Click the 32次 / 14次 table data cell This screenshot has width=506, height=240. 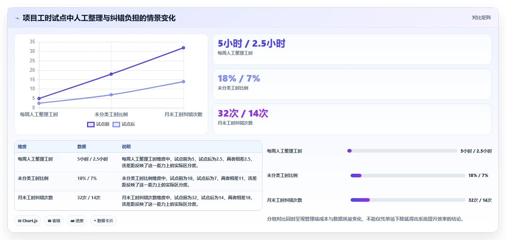pos(89,198)
